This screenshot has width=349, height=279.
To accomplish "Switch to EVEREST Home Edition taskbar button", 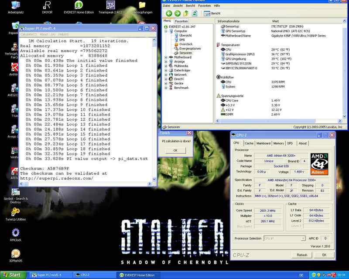I will (x=138, y=275).
